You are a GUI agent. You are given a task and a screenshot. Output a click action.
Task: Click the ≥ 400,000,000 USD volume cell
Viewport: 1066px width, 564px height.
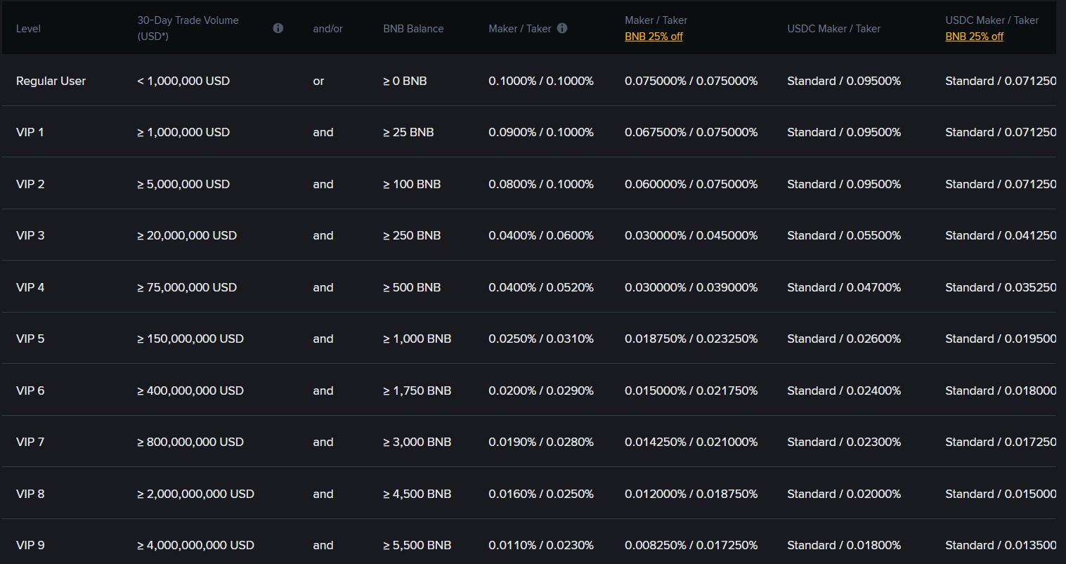coord(190,391)
